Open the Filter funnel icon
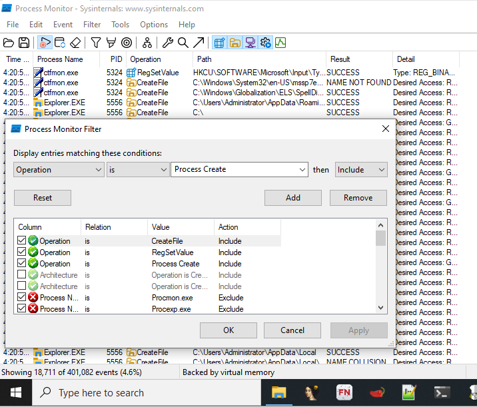 coord(96,43)
